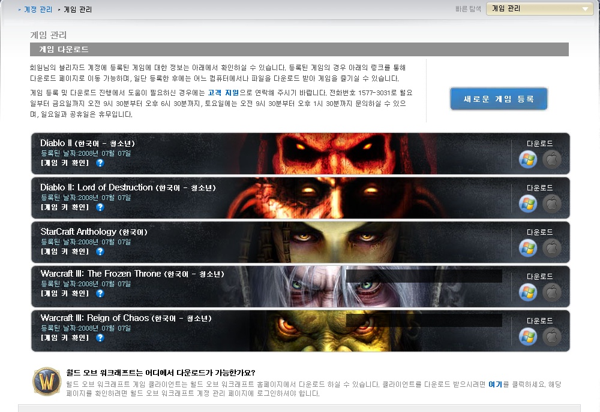Click the WoW download question heading
Viewport: 600px width, 412px height.
pos(161,372)
